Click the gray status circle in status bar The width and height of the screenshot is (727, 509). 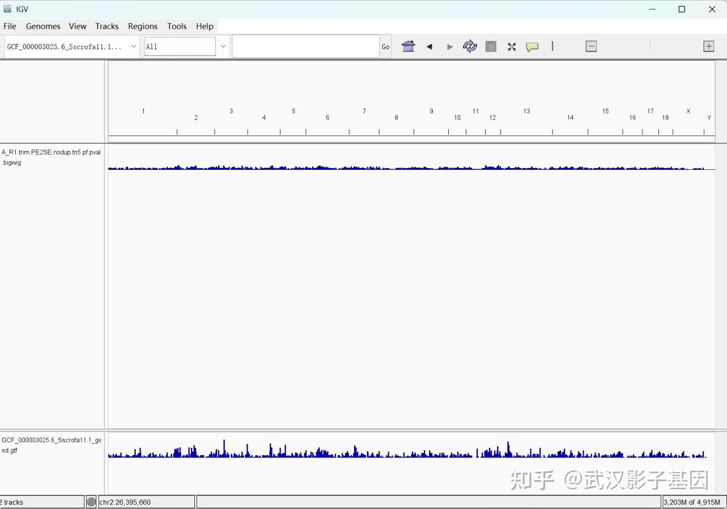[91, 502]
